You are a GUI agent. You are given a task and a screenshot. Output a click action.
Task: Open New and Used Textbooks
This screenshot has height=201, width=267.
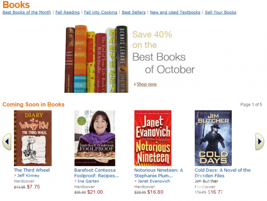175,12
